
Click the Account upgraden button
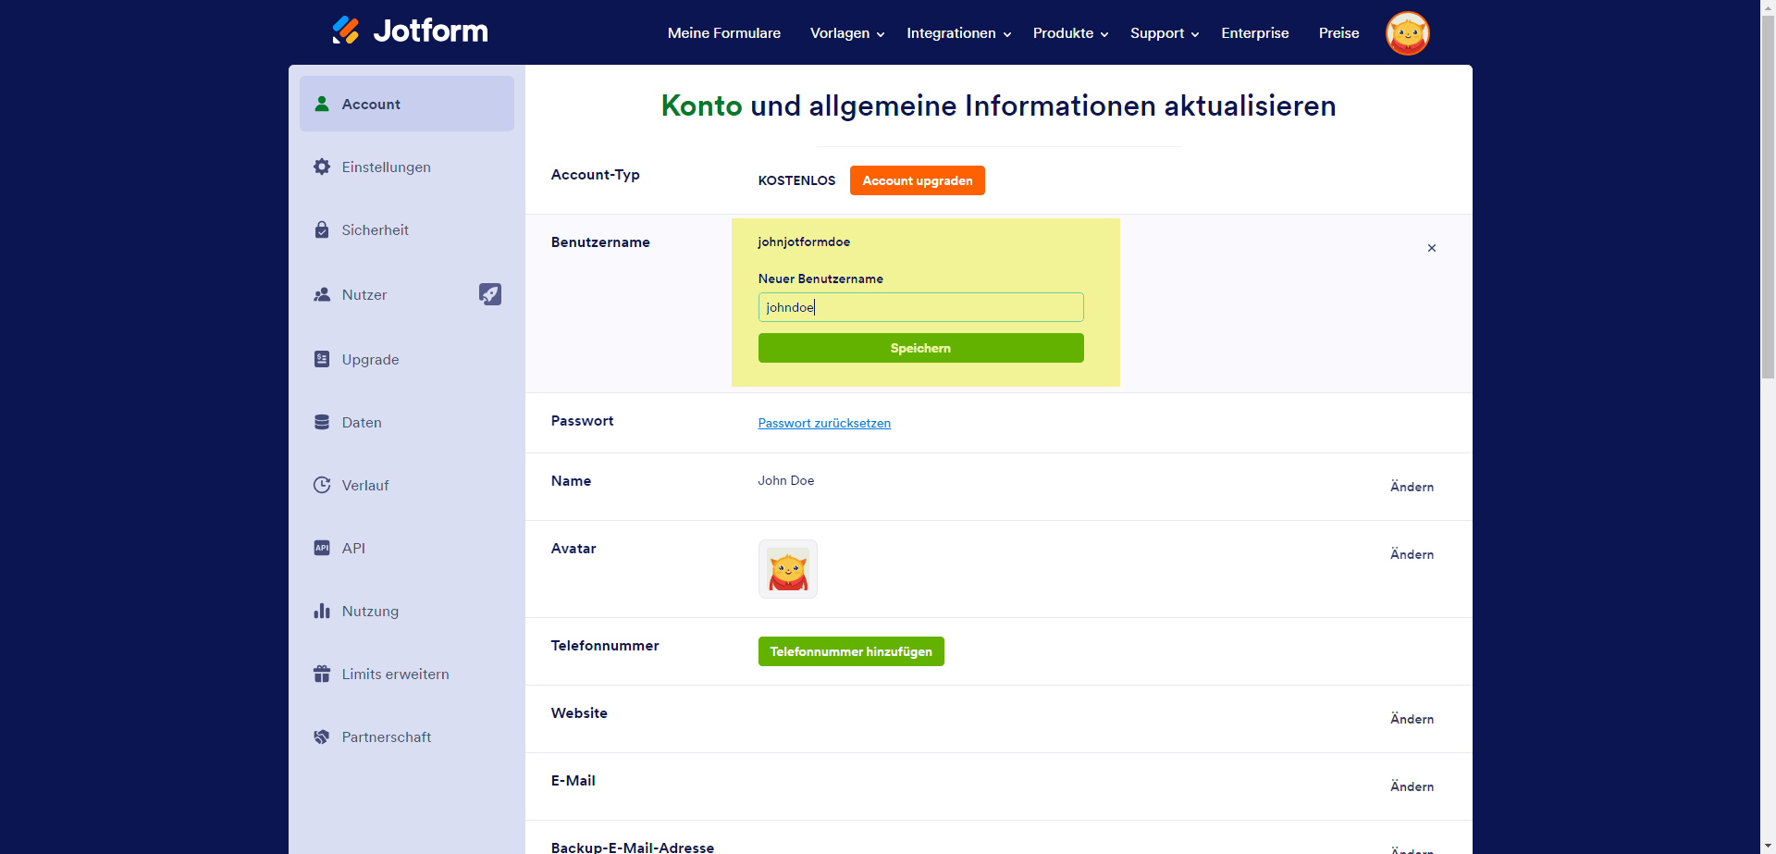pos(918,180)
